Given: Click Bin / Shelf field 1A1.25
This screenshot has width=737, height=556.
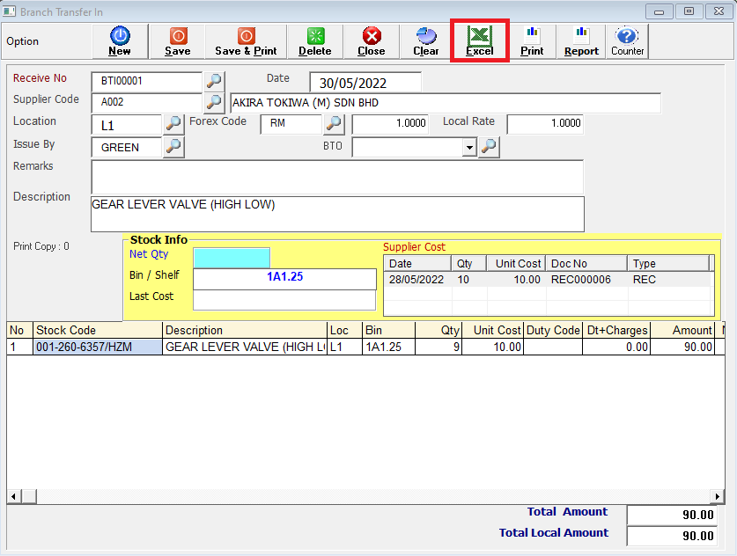Looking at the screenshot, I should [284, 279].
